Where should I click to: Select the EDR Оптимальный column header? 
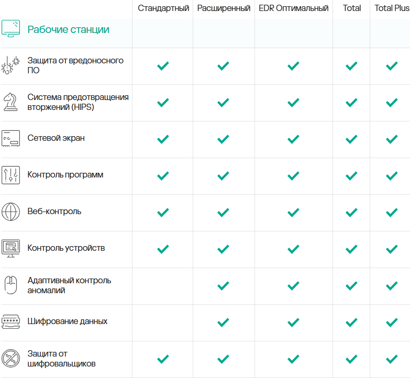(293, 8)
